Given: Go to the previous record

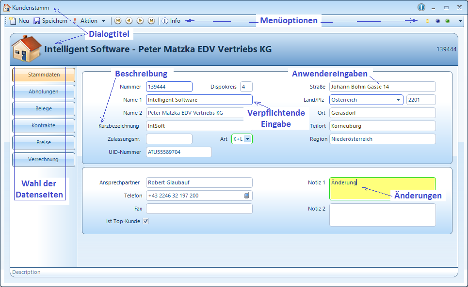Looking at the screenshot, I should [x=129, y=20].
